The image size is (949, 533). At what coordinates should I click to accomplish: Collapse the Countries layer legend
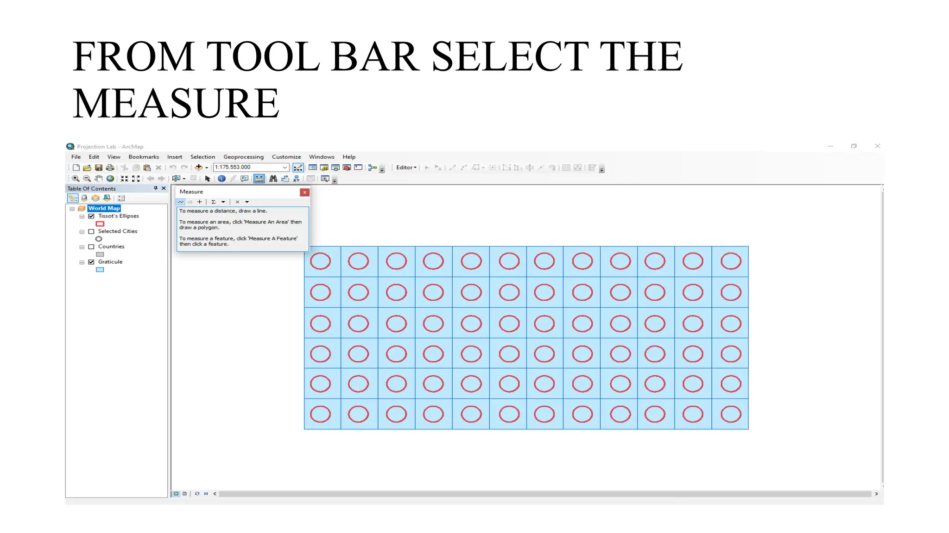pyautogui.click(x=82, y=247)
